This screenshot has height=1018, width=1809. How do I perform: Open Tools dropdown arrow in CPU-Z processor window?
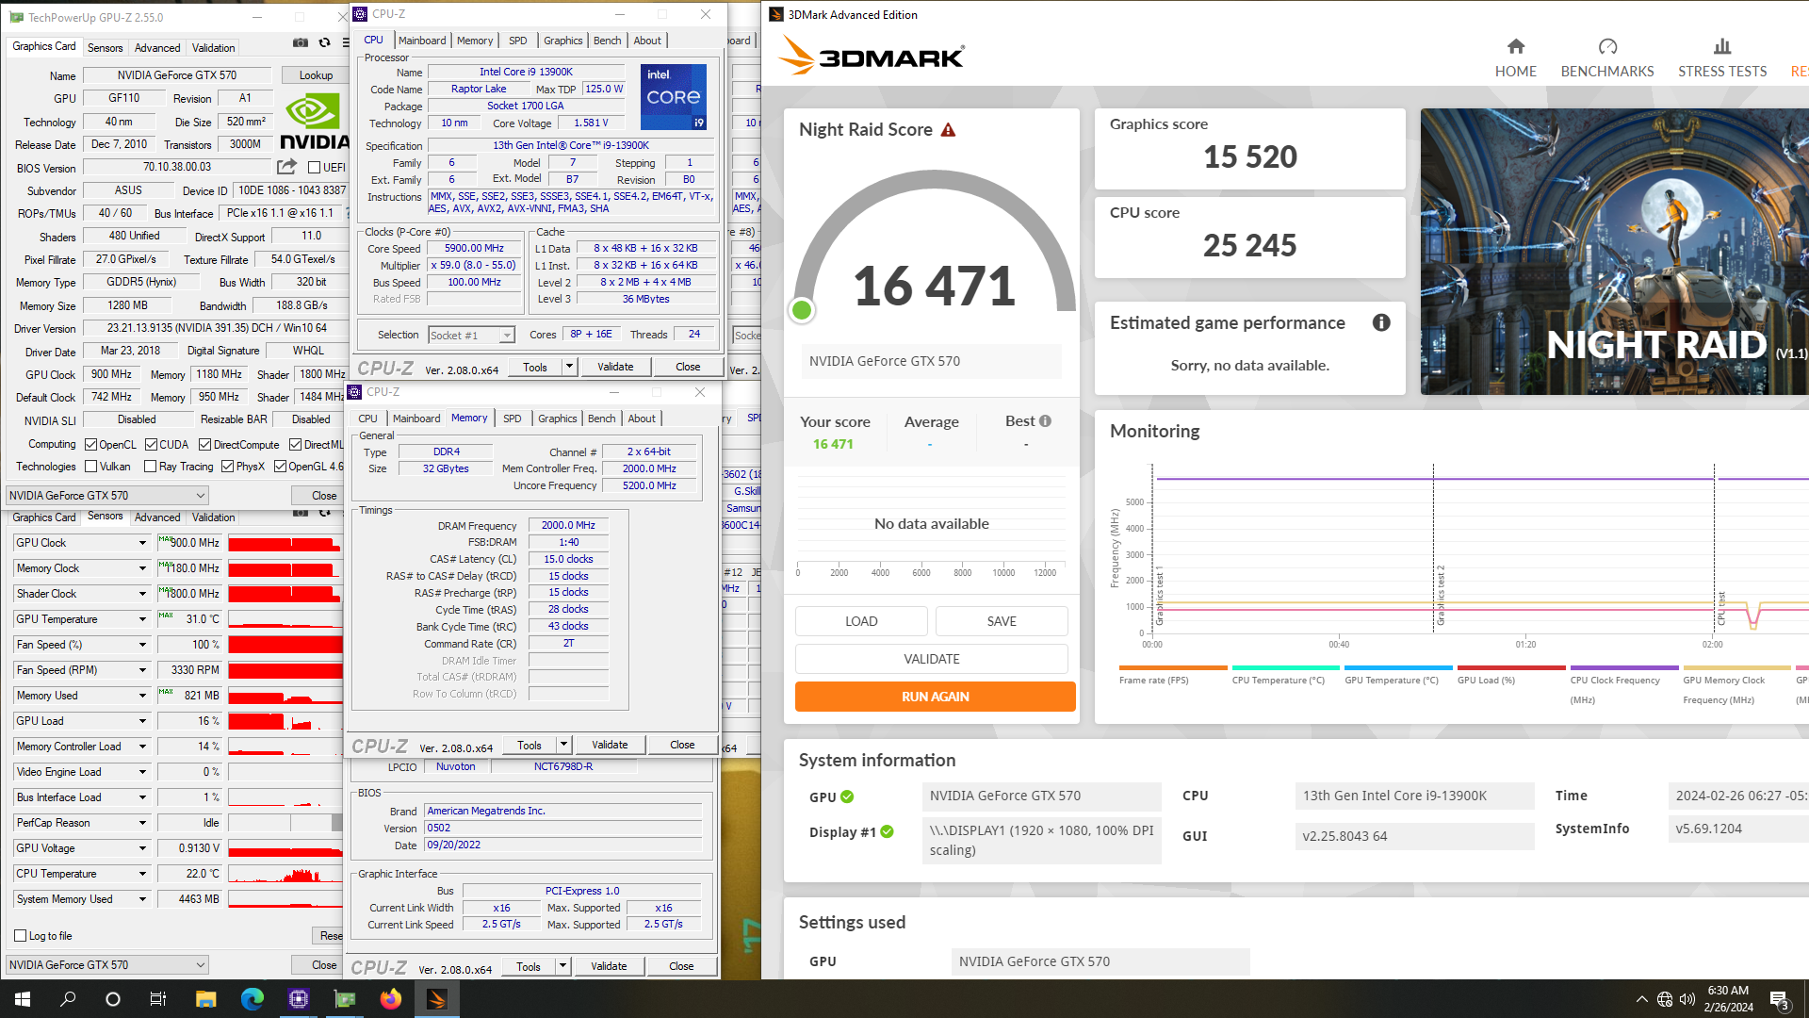[x=569, y=367]
